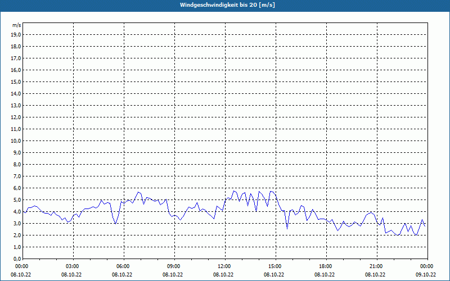Click the 09.10.22 date label

pos(425,274)
